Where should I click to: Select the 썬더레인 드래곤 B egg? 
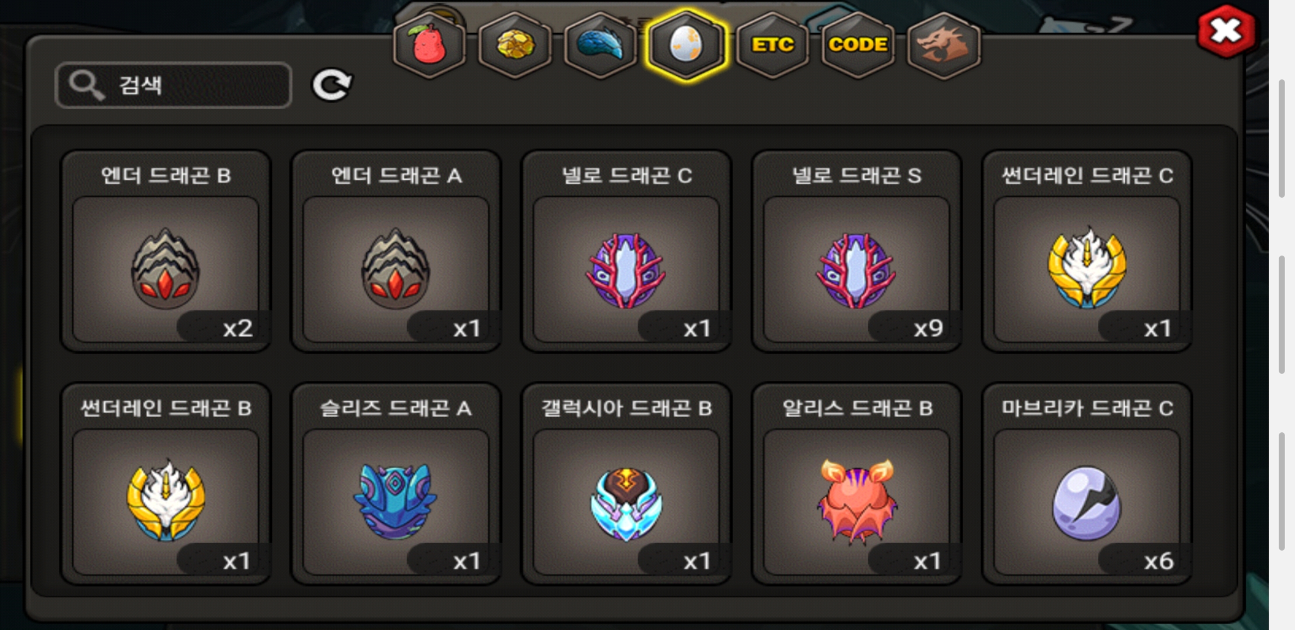coord(166,484)
